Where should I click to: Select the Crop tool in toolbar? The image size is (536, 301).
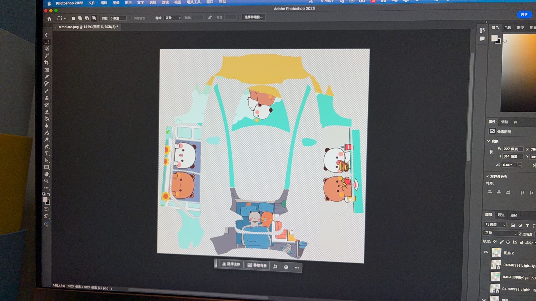point(47,63)
